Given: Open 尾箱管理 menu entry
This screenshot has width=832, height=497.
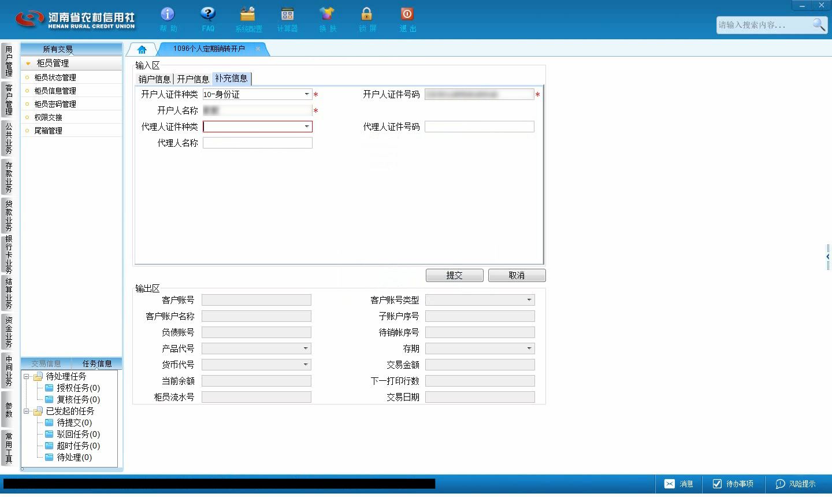Looking at the screenshot, I should [x=72, y=131].
